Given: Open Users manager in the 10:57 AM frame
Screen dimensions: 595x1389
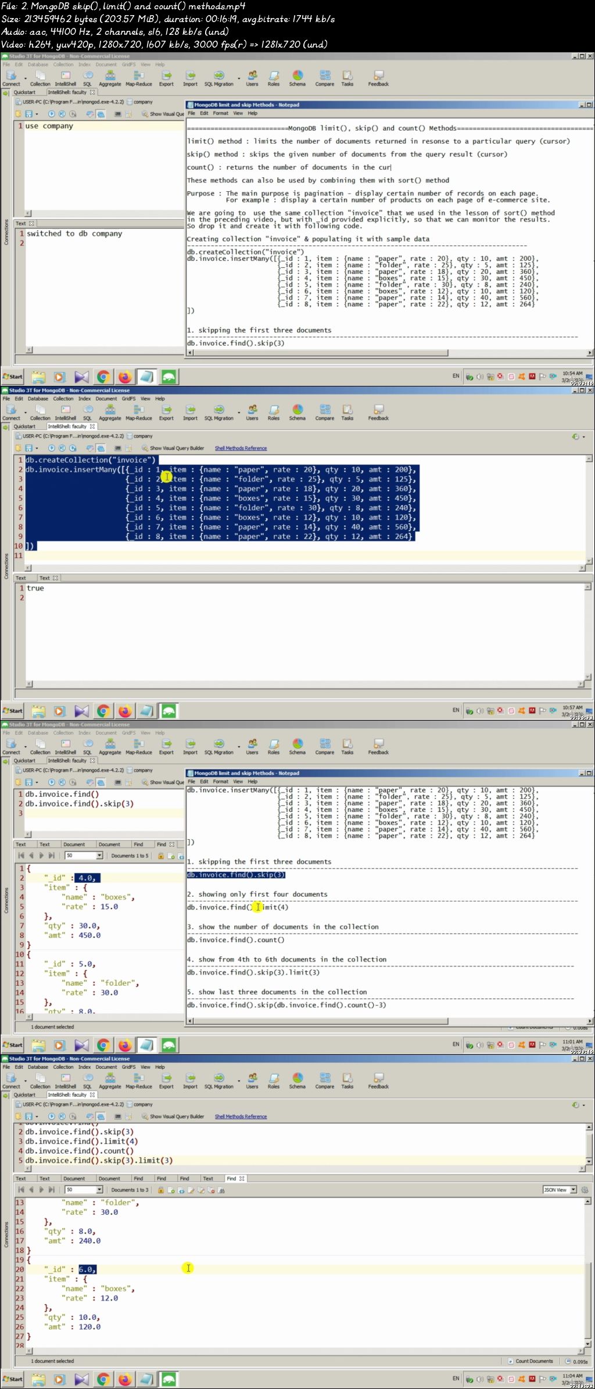Looking at the screenshot, I should [x=252, y=412].
